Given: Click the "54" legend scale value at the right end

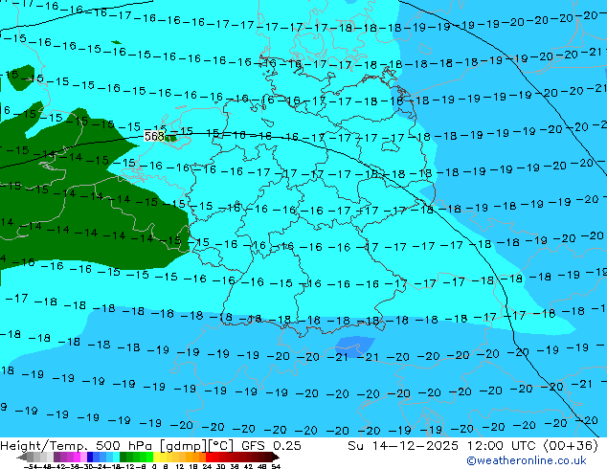Looking at the screenshot, I should [276, 466].
